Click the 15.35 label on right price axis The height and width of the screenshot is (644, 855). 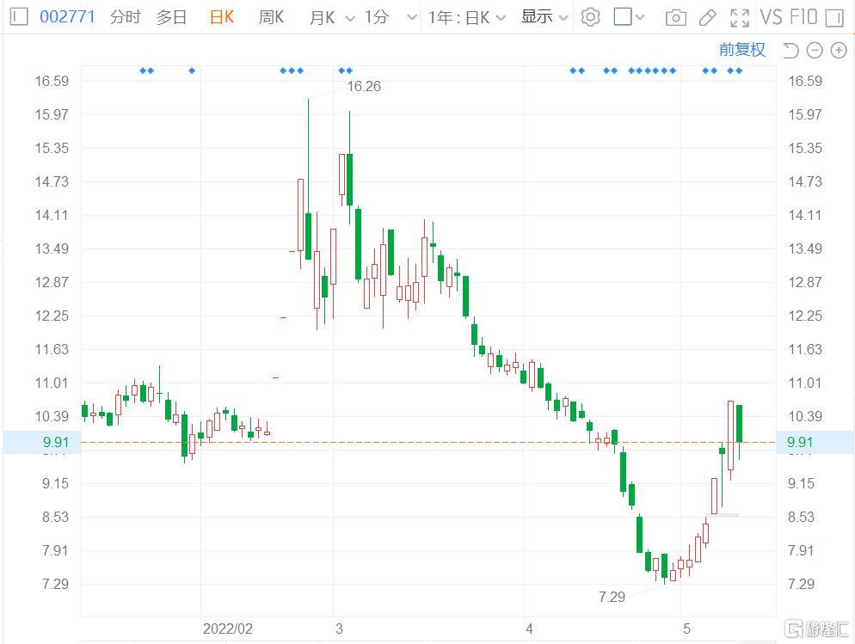click(x=805, y=148)
